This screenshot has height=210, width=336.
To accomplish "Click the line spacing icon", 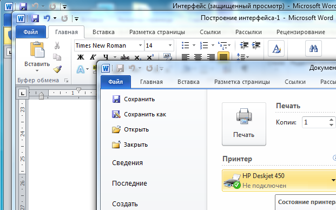I will click(x=241, y=57).
